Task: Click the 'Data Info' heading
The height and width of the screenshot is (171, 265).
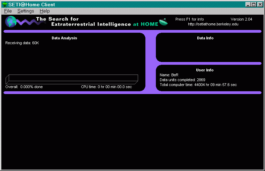Action: [x=205, y=38]
